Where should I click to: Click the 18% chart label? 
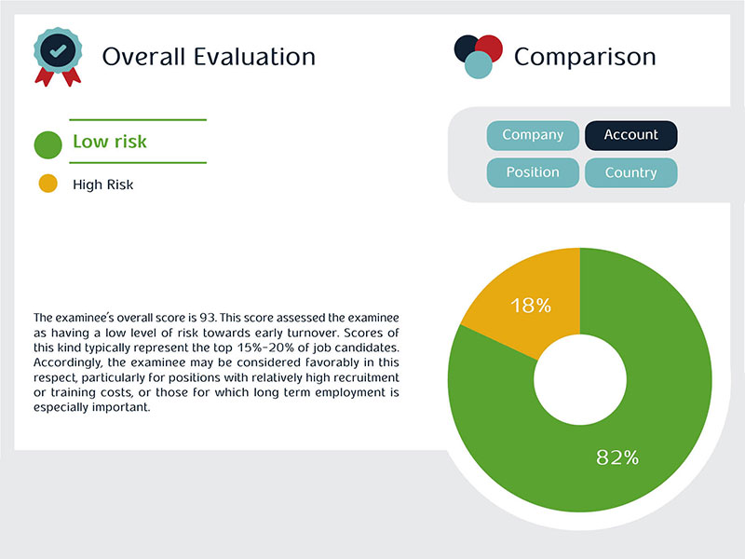point(530,305)
